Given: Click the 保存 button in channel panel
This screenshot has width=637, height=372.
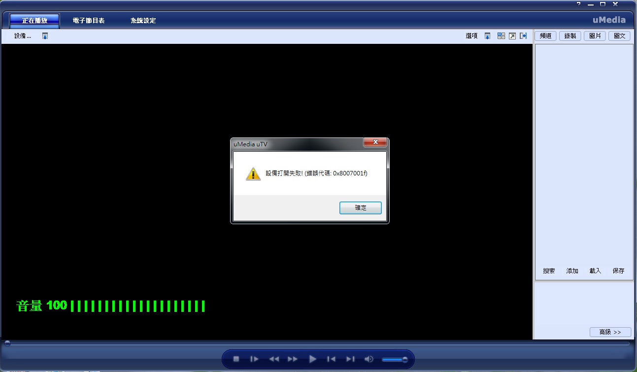Looking at the screenshot, I should pyautogui.click(x=618, y=271).
